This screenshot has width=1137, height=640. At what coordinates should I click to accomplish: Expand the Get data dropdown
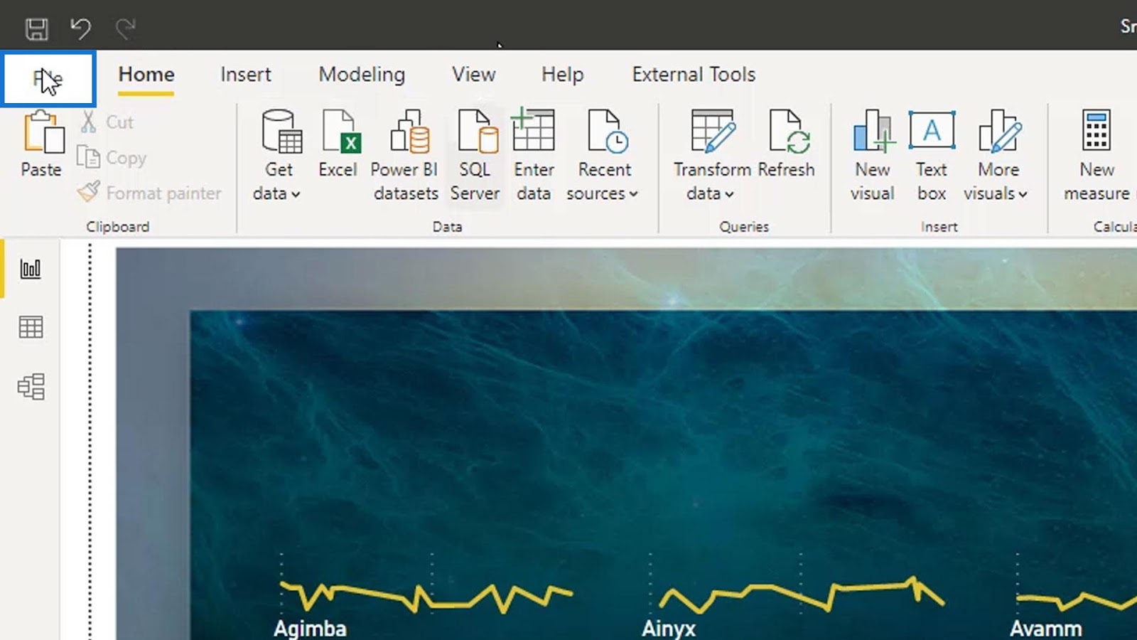(x=278, y=156)
